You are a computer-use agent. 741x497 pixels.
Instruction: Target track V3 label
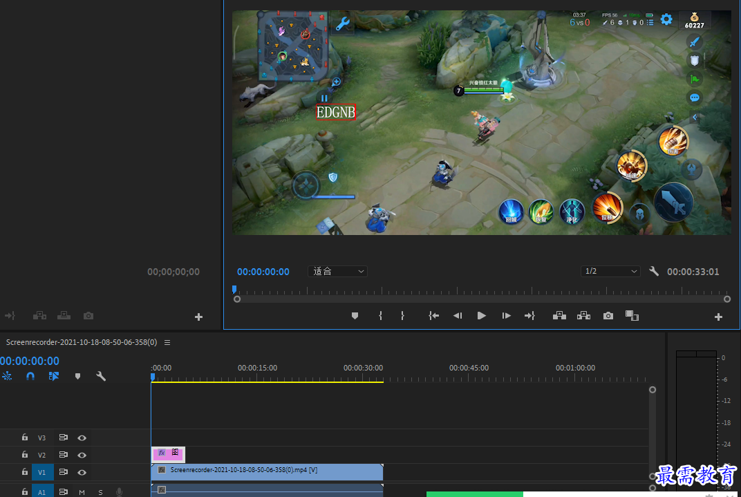pyautogui.click(x=42, y=438)
